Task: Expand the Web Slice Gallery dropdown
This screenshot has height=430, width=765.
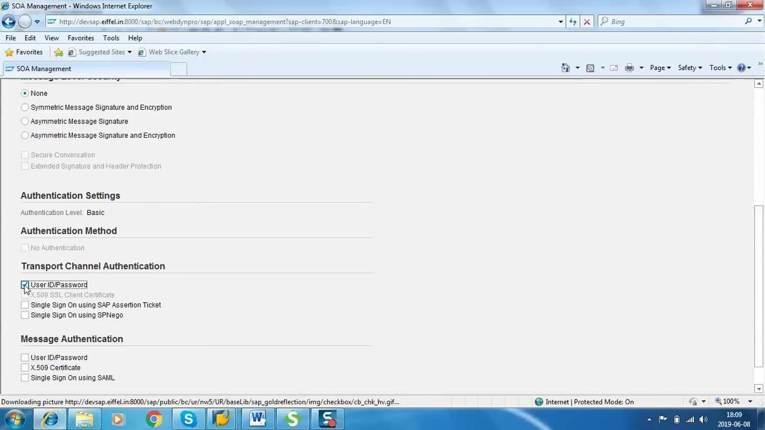Action: coord(204,52)
